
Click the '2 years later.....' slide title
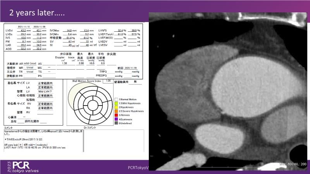coord(37,13)
